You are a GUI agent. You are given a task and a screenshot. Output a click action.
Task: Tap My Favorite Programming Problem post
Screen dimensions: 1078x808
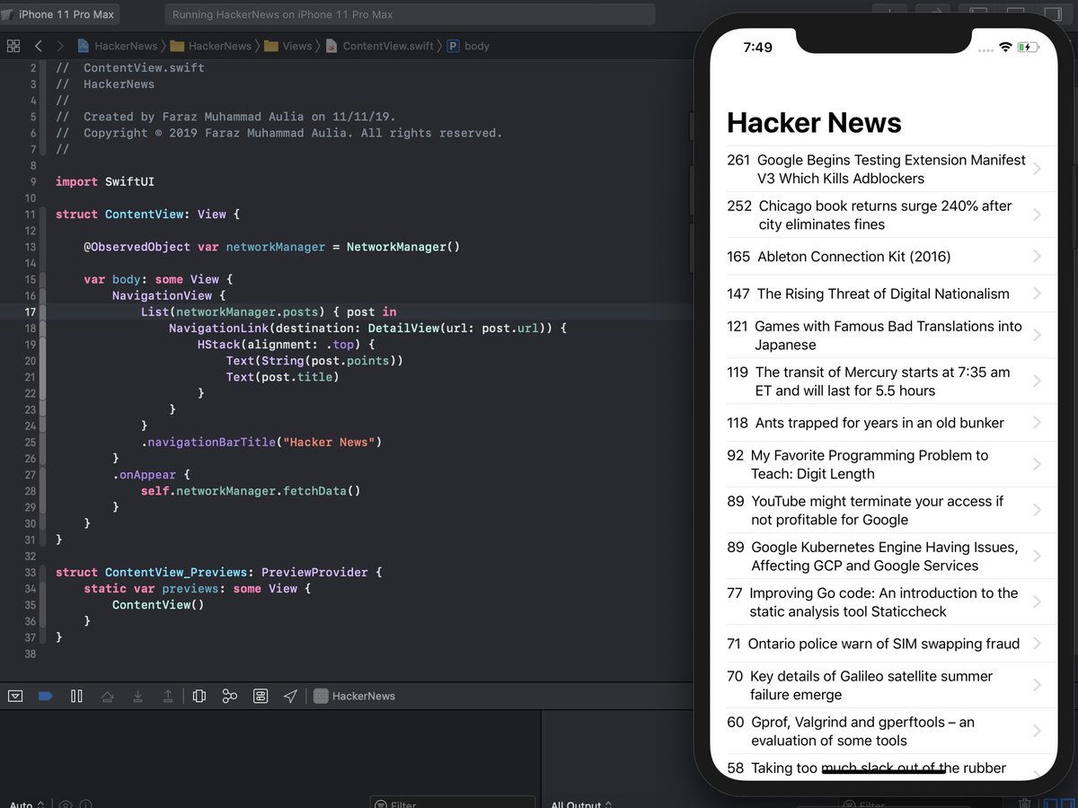click(883, 464)
